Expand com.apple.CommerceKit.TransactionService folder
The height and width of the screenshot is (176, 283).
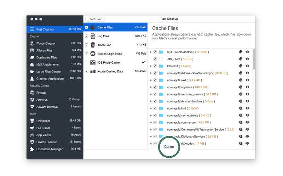tap(151, 129)
